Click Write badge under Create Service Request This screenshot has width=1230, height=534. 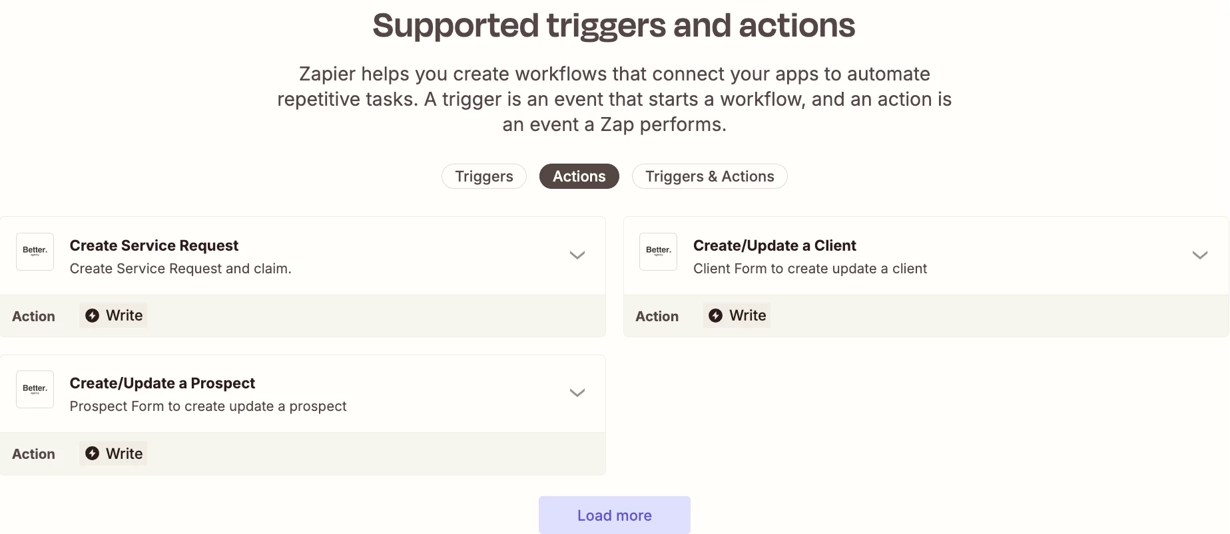click(113, 315)
